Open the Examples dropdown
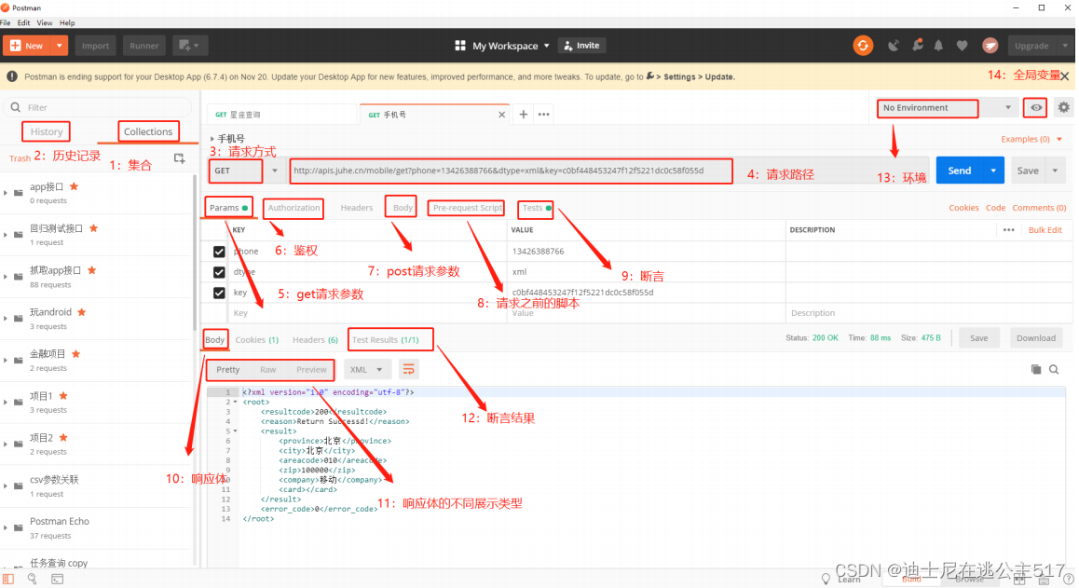The height and width of the screenshot is (588, 1079). (x=1031, y=139)
